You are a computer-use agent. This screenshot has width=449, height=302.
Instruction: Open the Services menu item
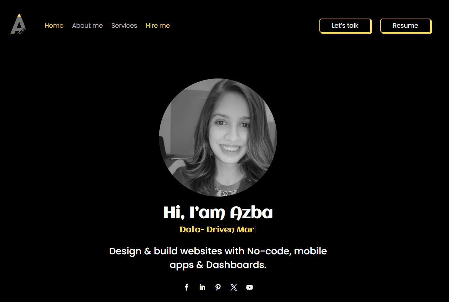(124, 26)
